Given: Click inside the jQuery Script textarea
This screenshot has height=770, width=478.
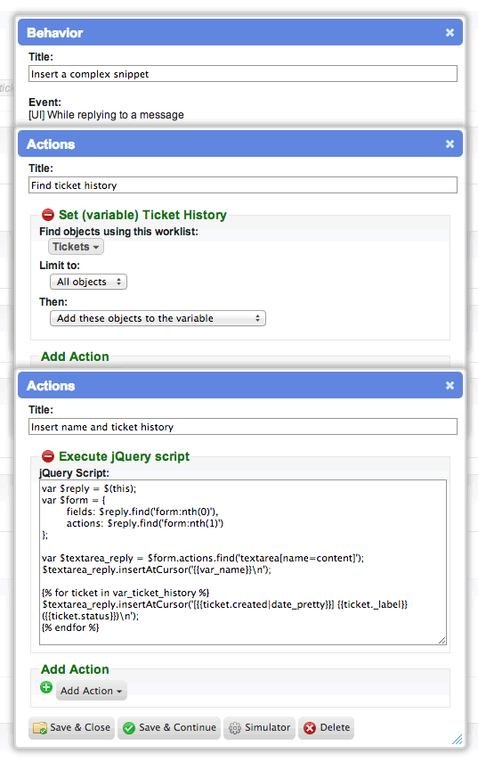Looking at the screenshot, I should click(x=243, y=562).
